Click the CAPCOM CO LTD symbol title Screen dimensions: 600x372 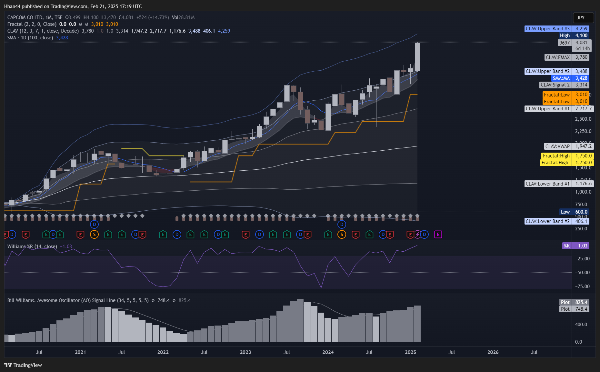(25, 17)
